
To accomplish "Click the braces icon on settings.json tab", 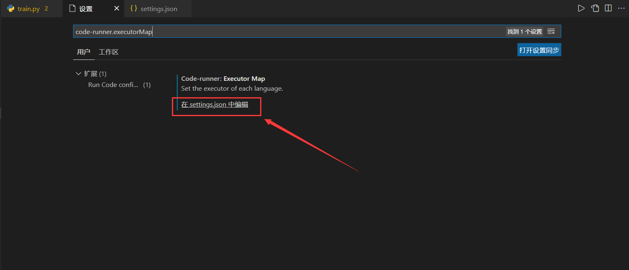I will pyautogui.click(x=133, y=8).
